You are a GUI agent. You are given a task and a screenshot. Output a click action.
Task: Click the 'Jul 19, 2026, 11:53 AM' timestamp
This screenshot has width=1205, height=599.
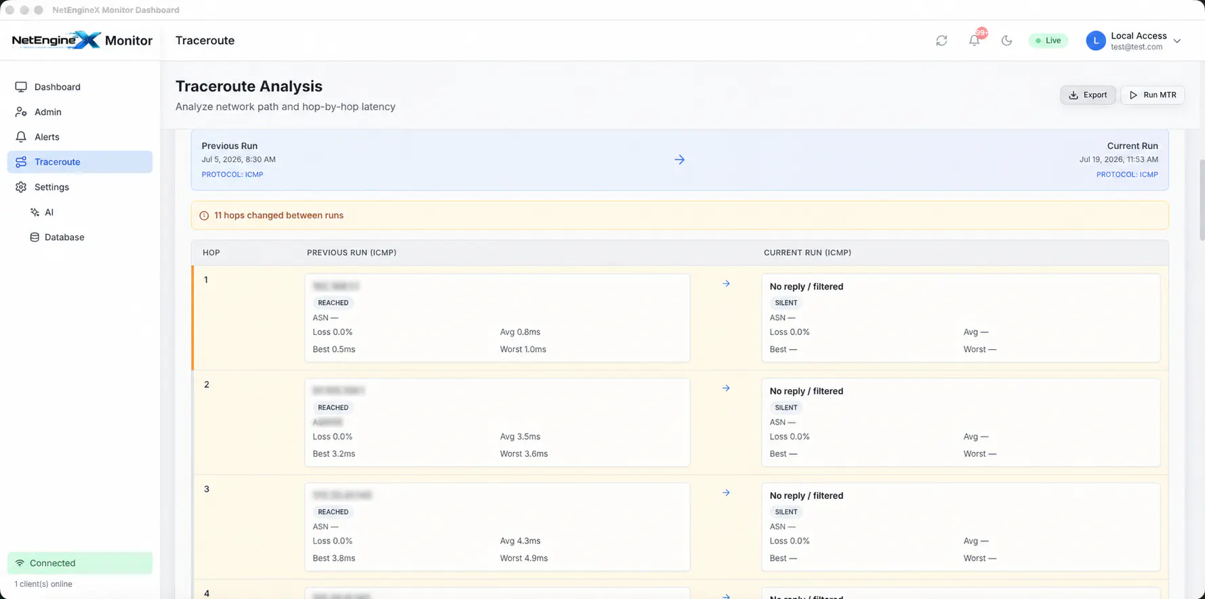(x=1119, y=160)
